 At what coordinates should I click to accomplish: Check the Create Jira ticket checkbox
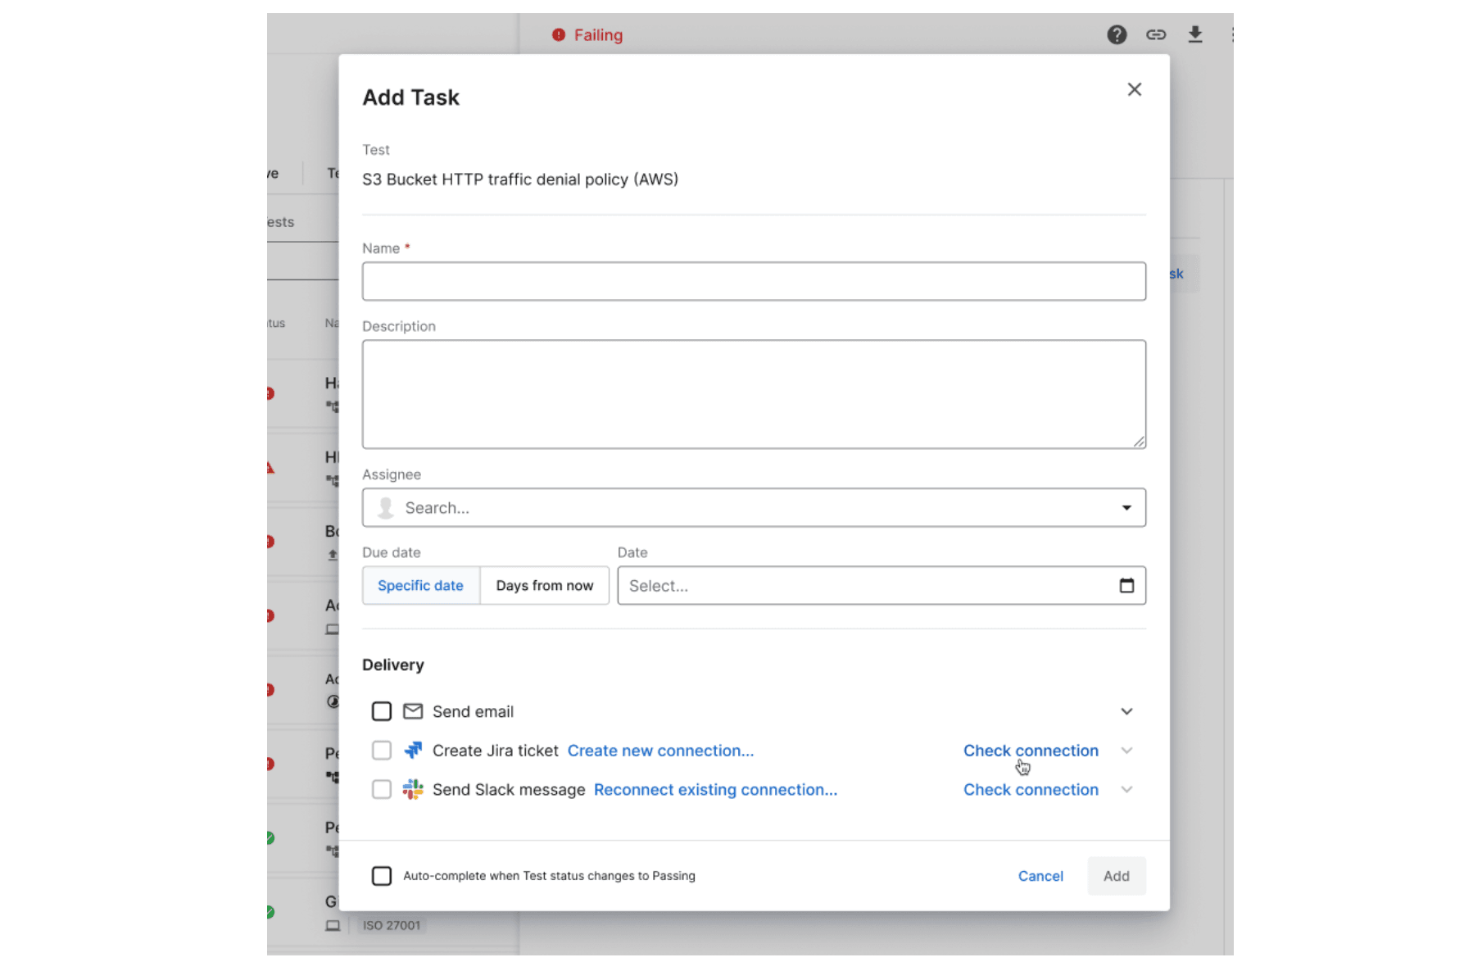(x=382, y=751)
